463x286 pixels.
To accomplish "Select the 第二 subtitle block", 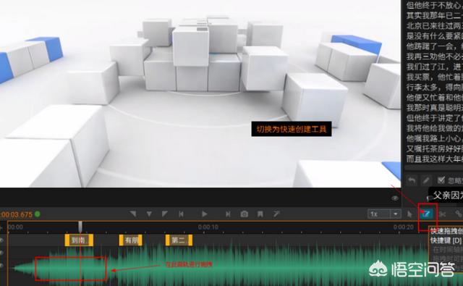I will click(179, 240).
